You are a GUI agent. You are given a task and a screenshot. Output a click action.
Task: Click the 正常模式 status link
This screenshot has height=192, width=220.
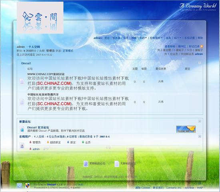68,51
